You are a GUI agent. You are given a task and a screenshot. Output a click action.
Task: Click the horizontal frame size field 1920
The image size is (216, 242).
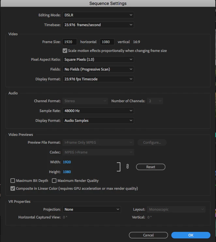[69, 42]
